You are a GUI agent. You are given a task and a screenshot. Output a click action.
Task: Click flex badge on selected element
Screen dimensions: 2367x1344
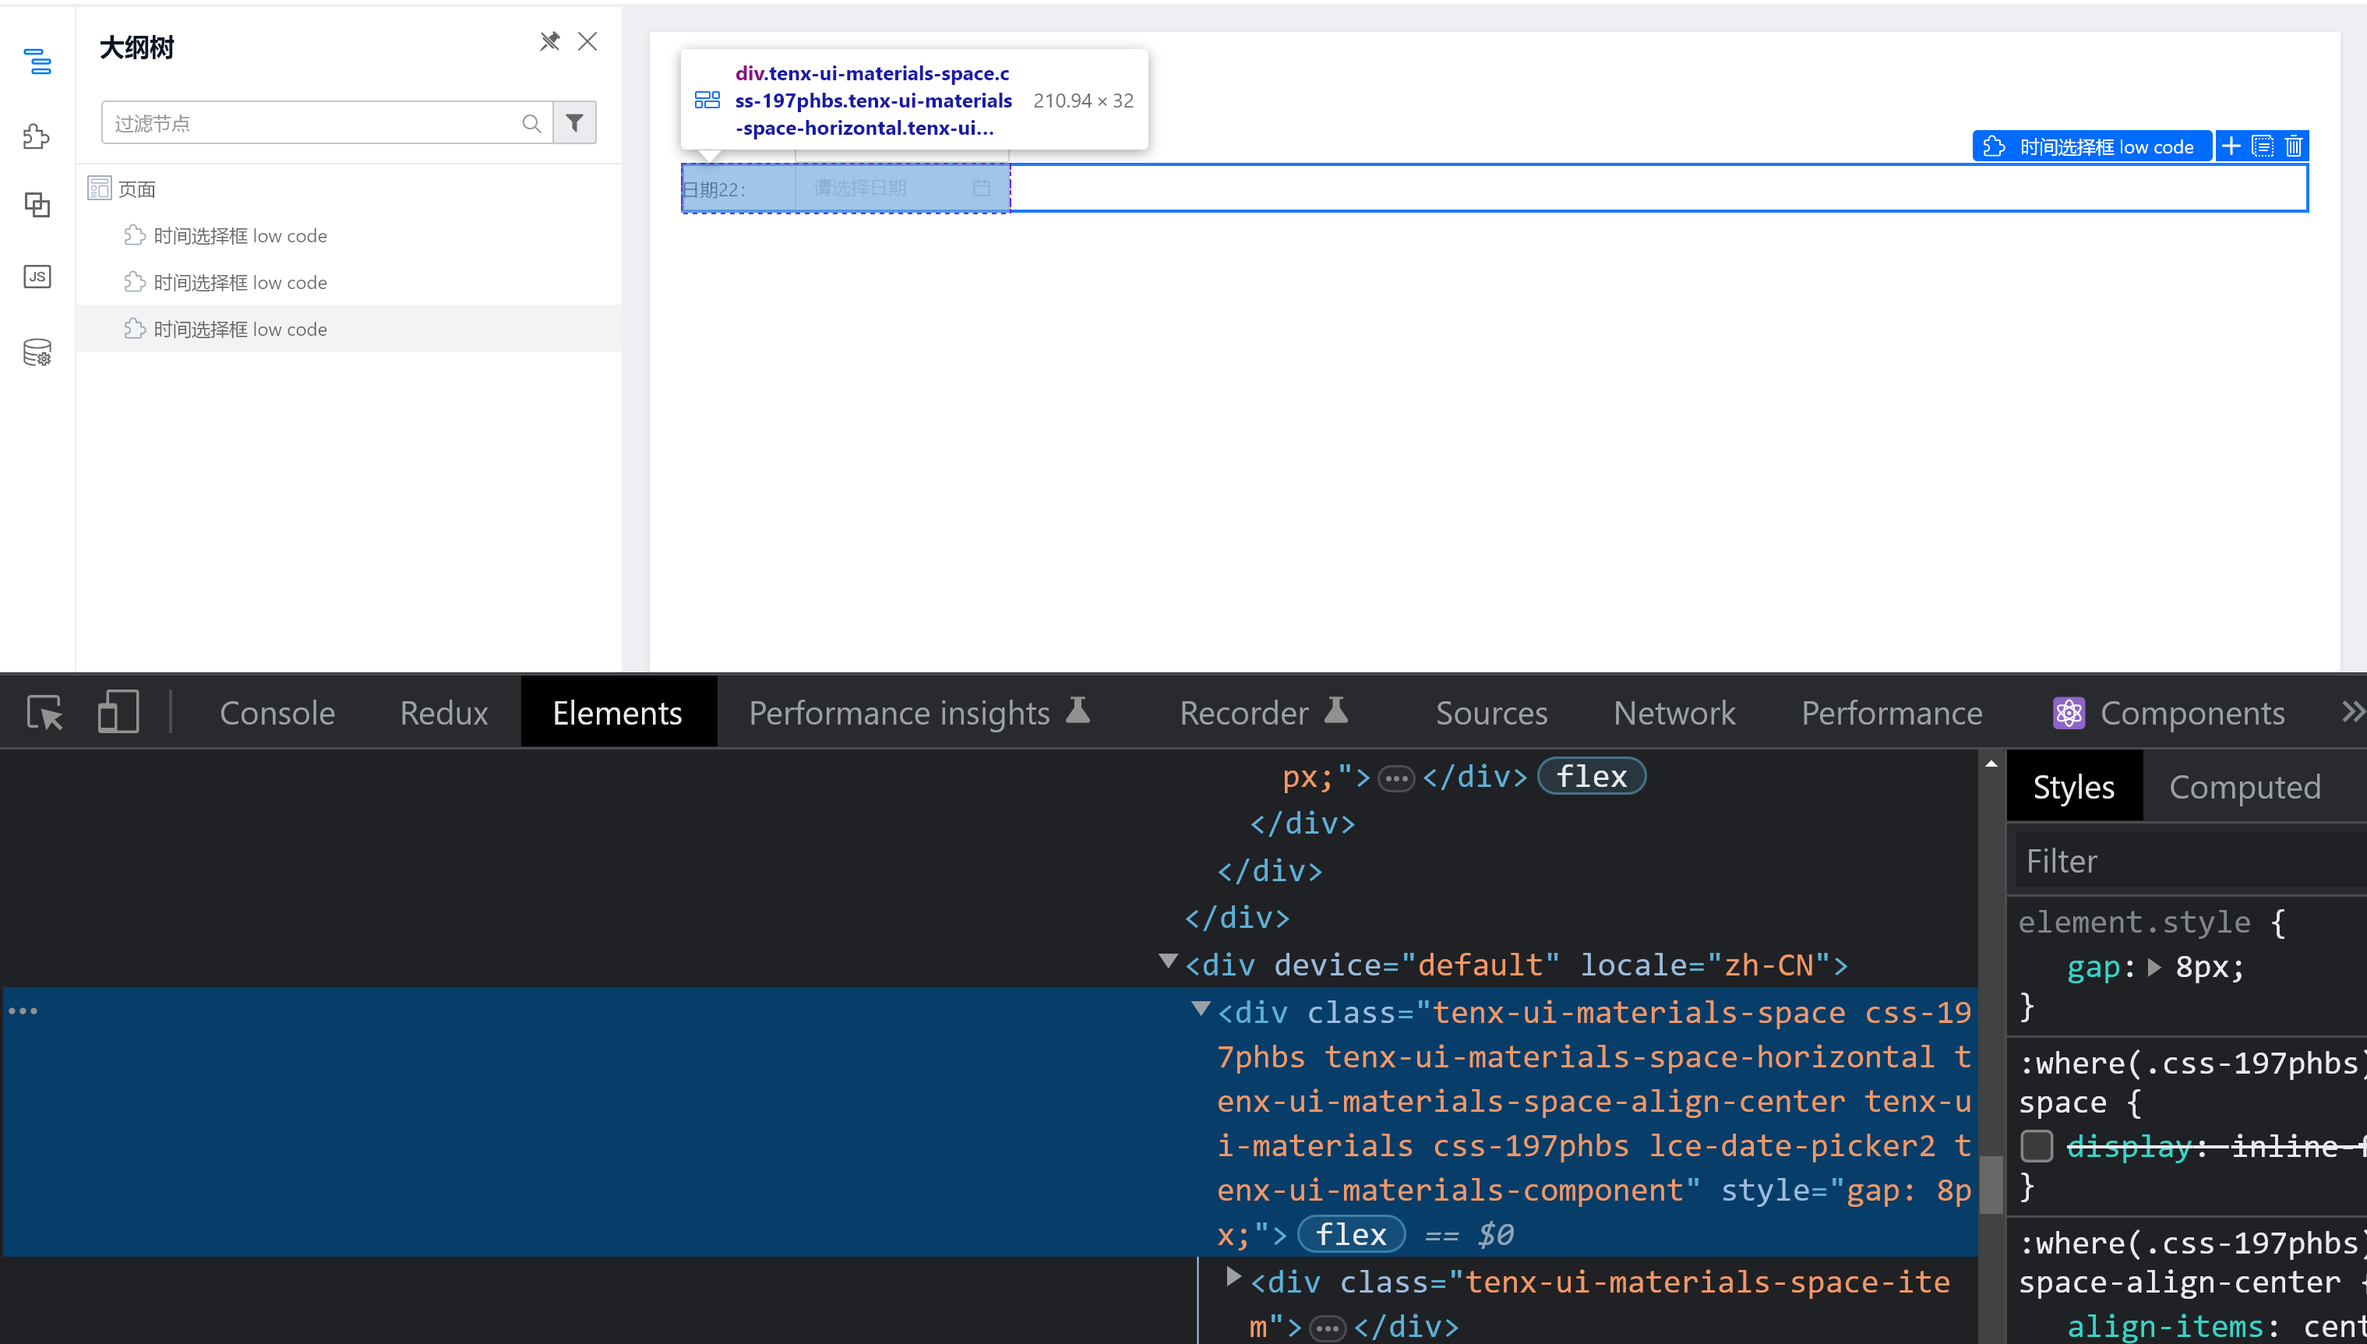(1351, 1234)
